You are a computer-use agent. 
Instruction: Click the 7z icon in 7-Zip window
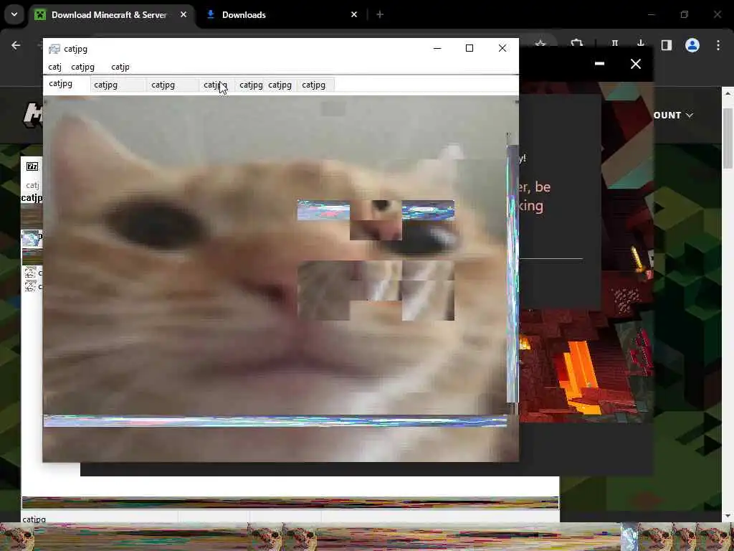point(32,166)
